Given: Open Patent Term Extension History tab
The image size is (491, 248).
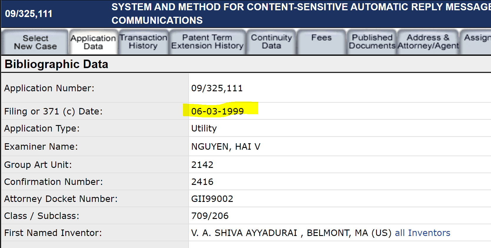Looking at the screenshot, I should pyautogui.click(x=207, y=42).
